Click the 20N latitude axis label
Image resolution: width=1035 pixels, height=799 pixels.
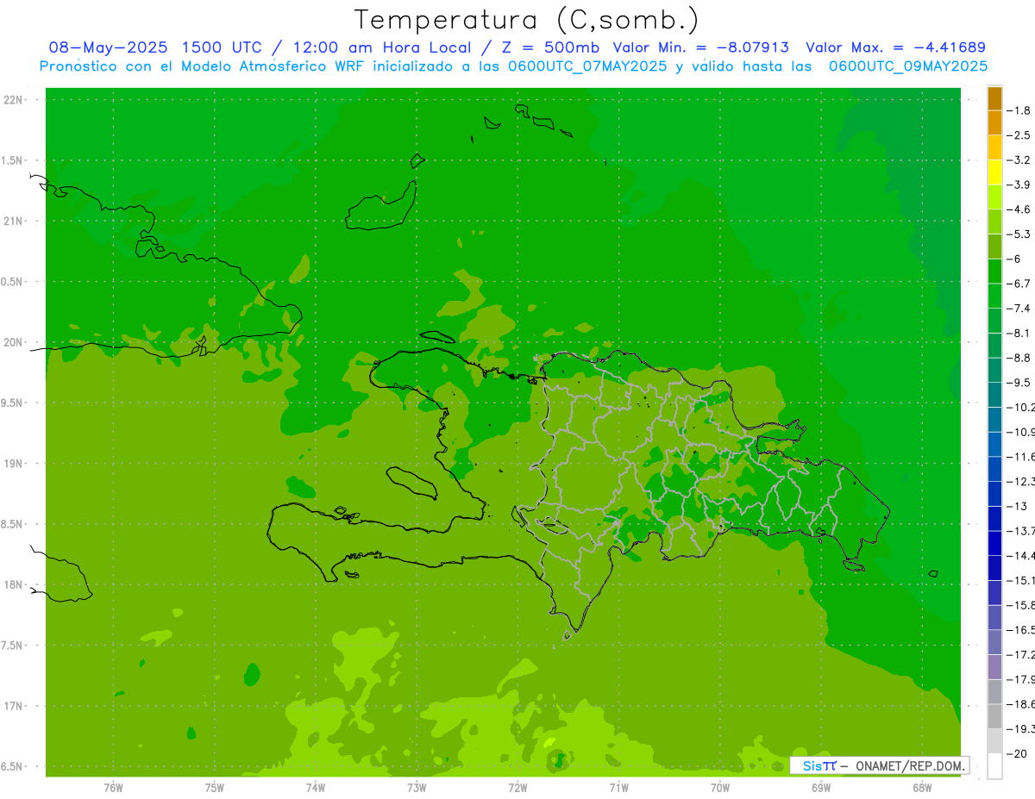click(x=13, y=342)
